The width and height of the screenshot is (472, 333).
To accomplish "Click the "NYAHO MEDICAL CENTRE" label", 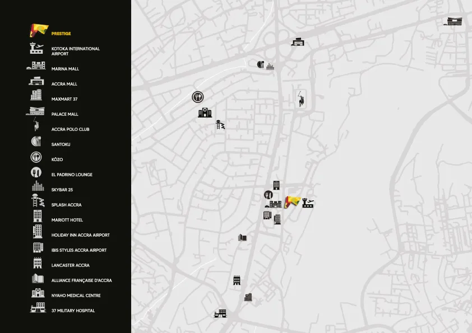I will tap(76, 296).
